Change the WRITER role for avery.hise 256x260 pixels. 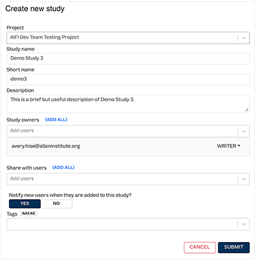coord(228,146)
